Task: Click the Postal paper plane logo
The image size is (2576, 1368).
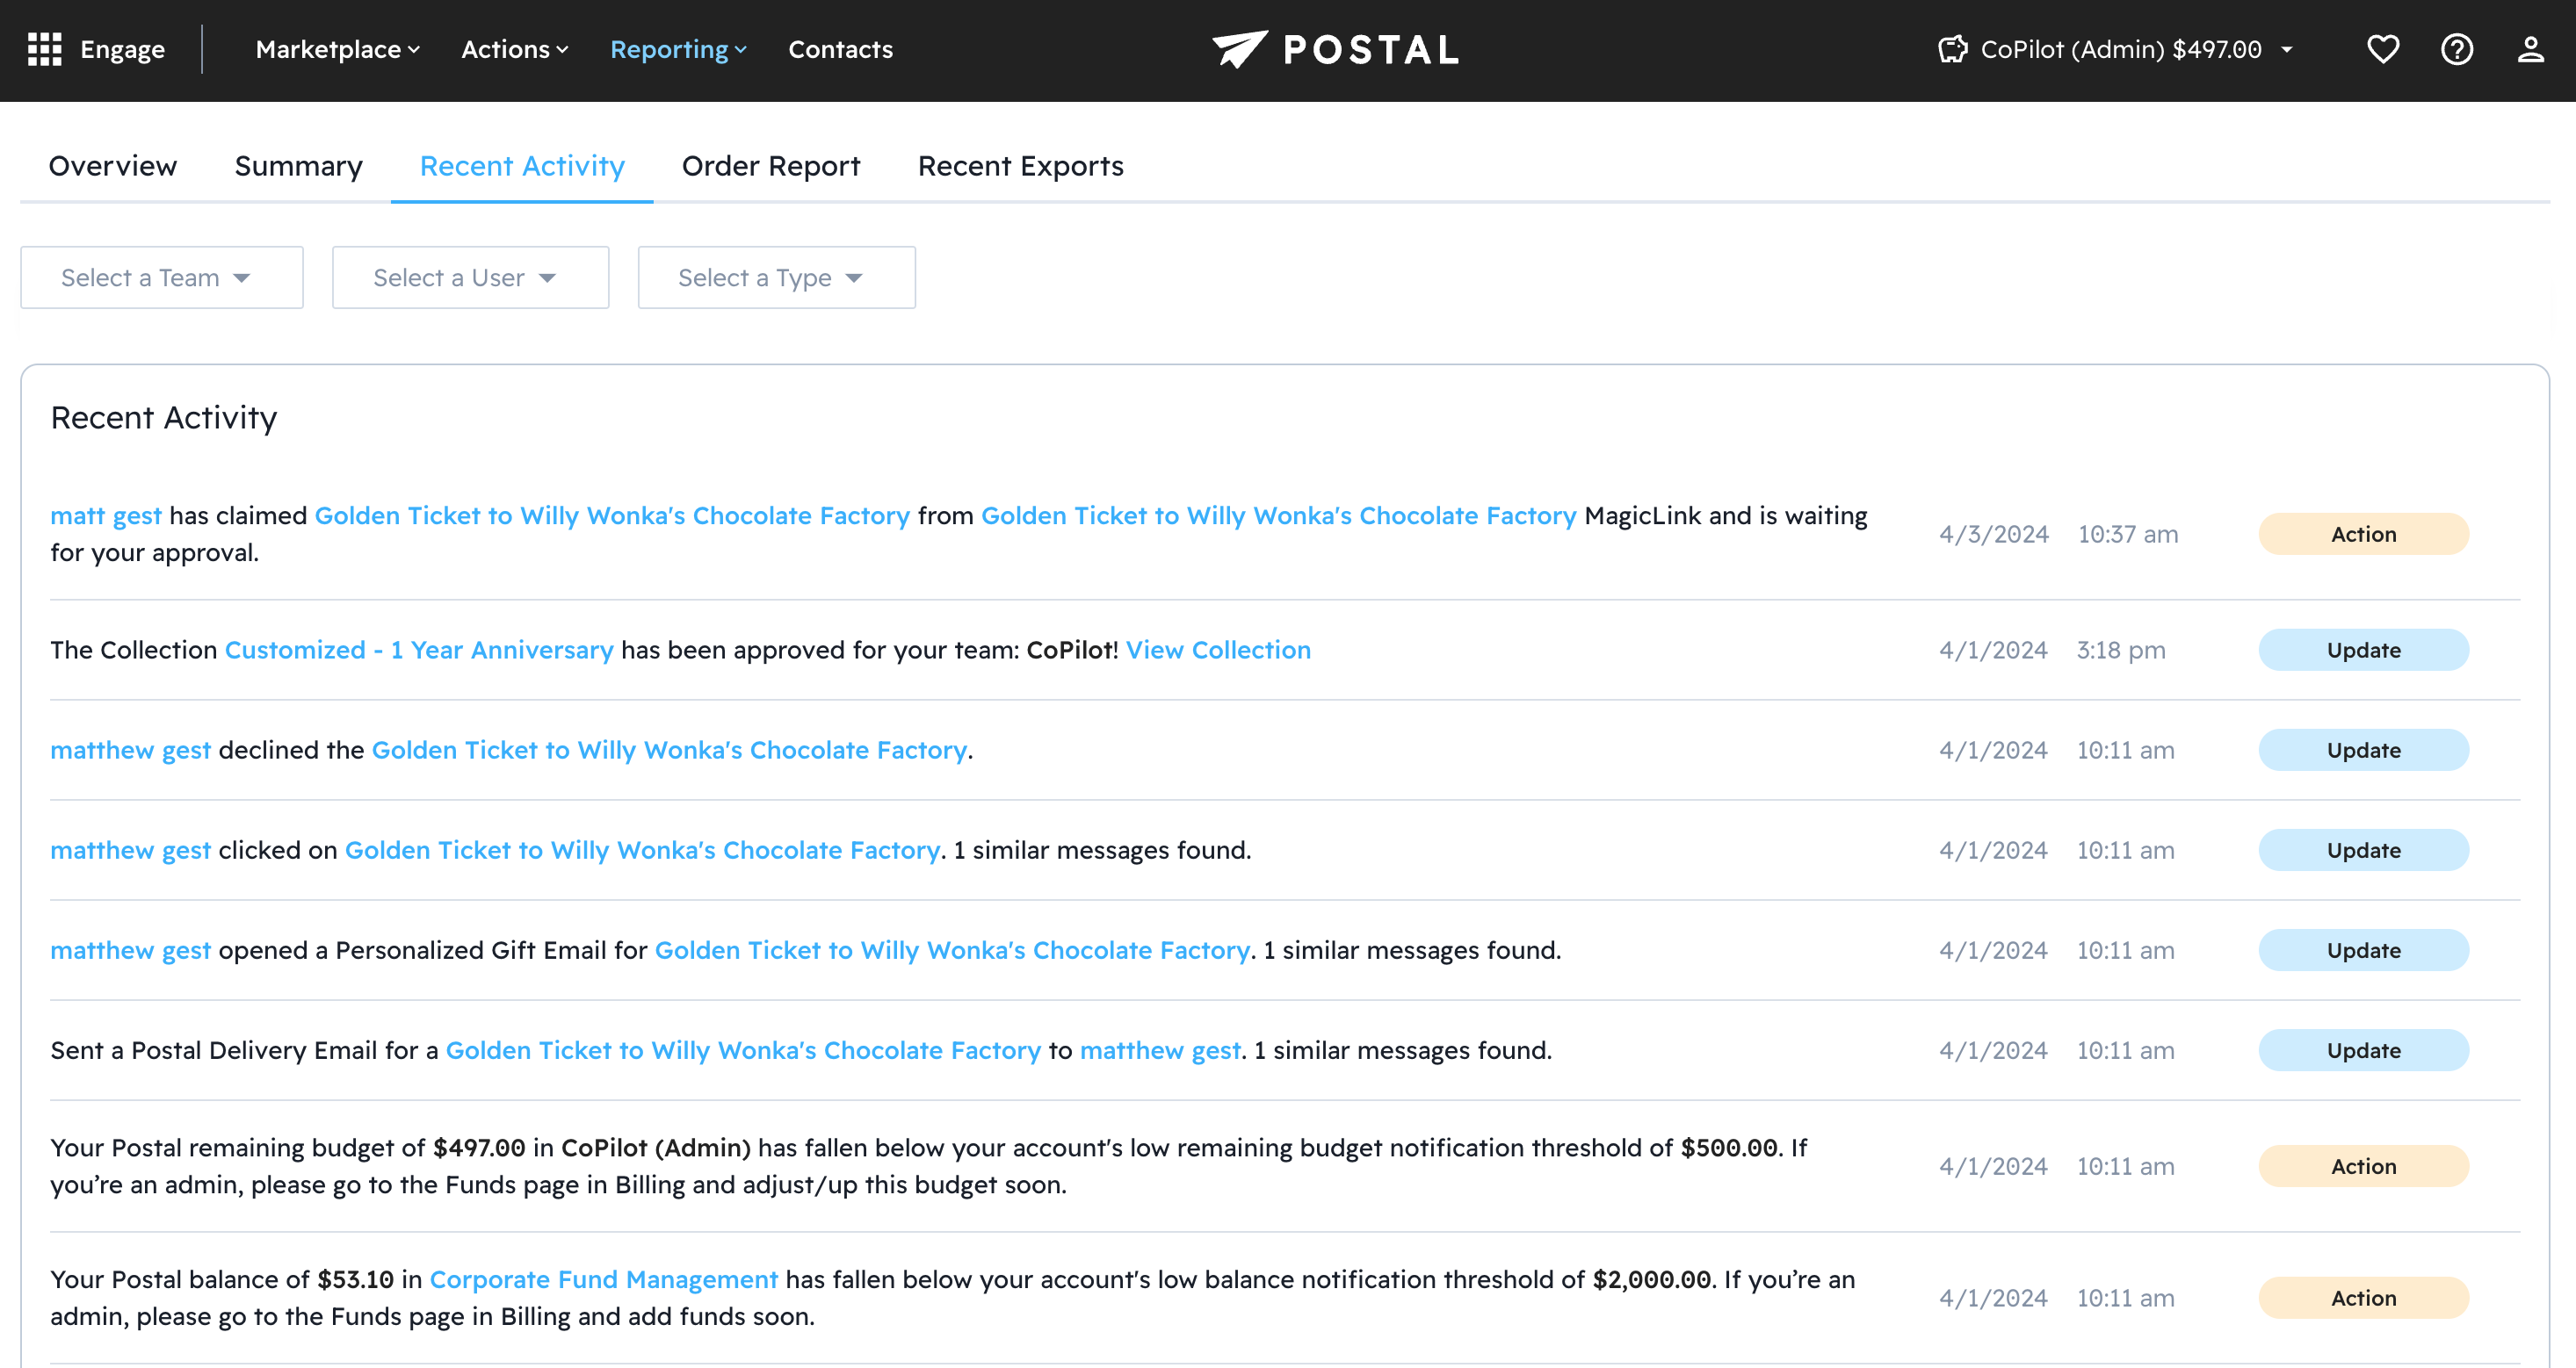Action: pos(1240,49)
